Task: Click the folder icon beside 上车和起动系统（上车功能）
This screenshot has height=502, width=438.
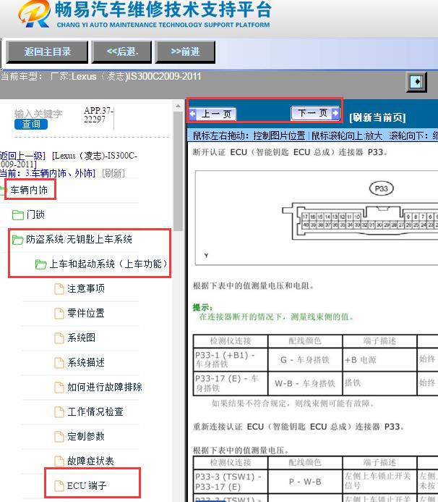Action: [x=41, y=264]
